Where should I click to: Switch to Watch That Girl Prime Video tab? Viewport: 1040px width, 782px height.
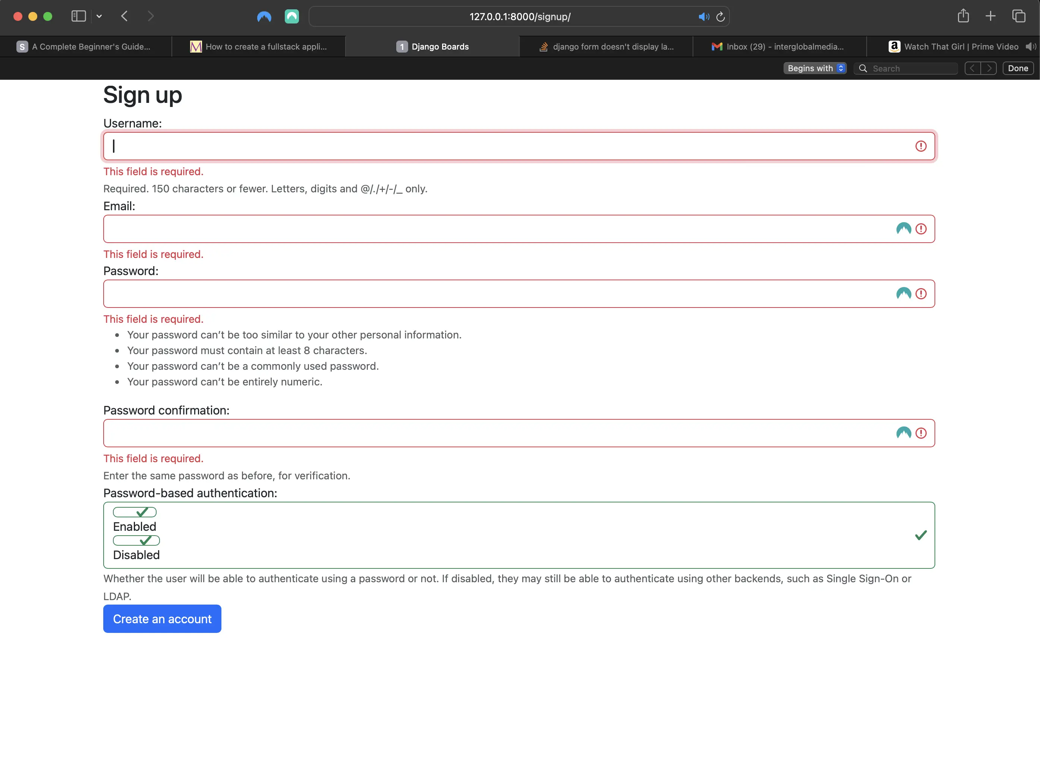[954, 47]
